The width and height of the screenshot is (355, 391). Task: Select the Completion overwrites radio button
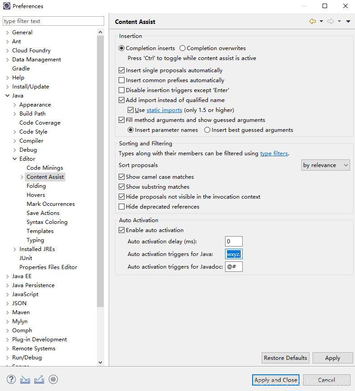(x=182, y=48)
